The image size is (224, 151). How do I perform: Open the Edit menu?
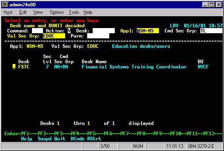point(23,12)
